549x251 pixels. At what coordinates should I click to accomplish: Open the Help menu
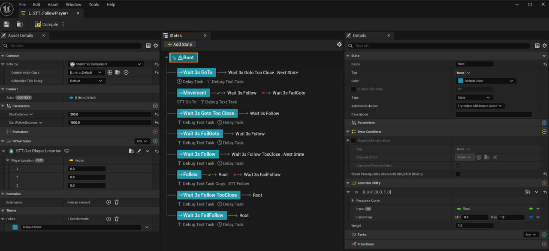(x=111, y=4)
